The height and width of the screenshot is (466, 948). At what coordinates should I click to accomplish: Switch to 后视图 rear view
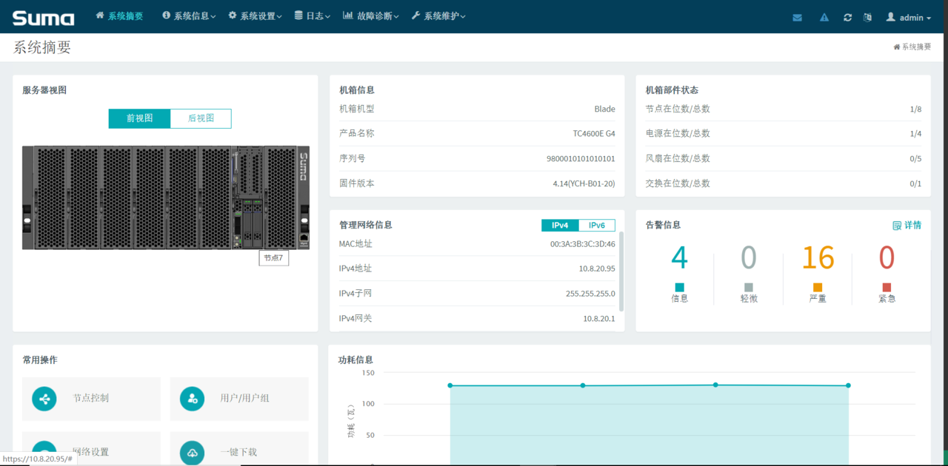[201, 118]
